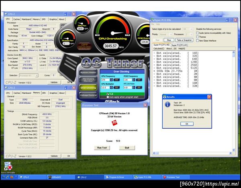
Task: Adjust HT Link Ratio spinner arrows
Action: click(134, 87)
